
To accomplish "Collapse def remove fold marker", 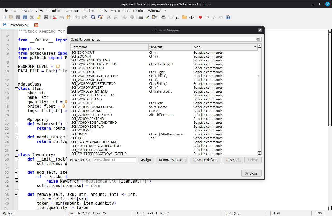I will (x=16, y=194).
